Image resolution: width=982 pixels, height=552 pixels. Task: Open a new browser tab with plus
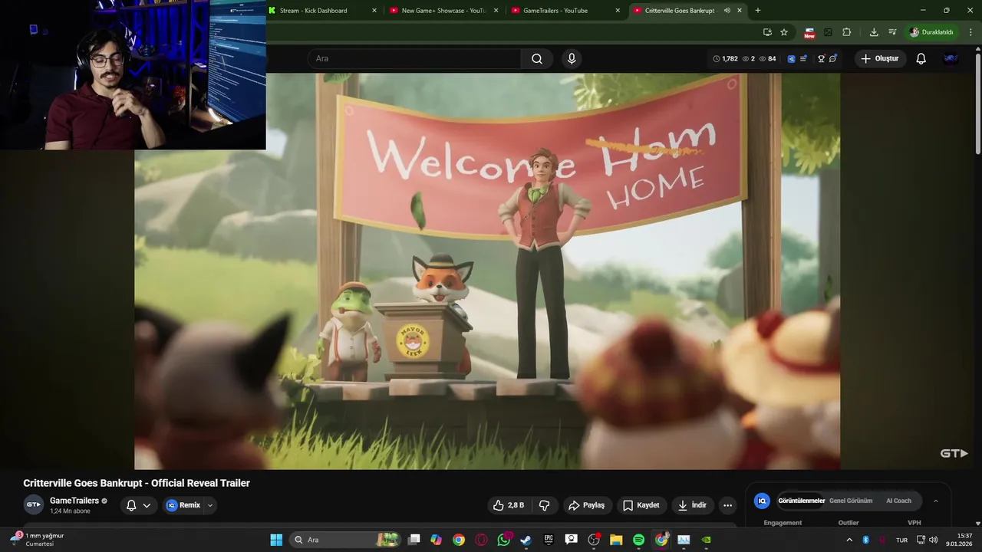click(758, 11)
